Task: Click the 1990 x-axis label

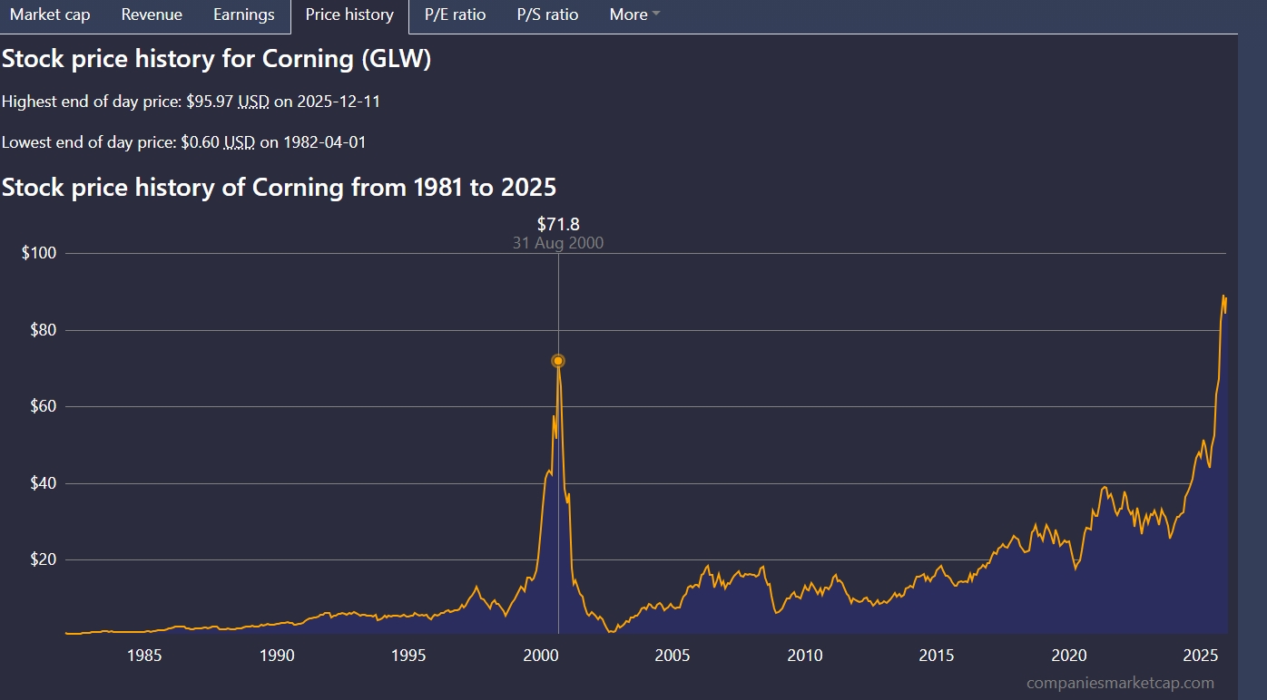Action: tap(277, 656)
